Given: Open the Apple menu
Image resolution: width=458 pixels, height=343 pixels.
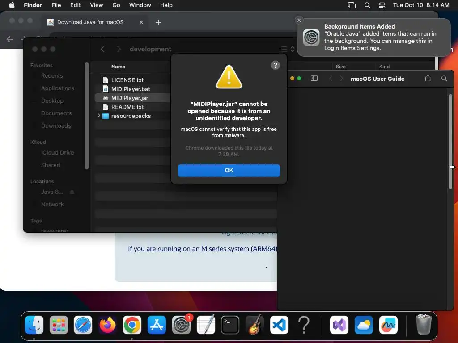Looking at the screenshot, I should click(12, 5).
